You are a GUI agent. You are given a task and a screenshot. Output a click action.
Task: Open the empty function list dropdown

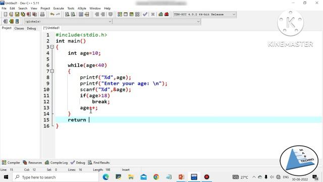[156, 21]
